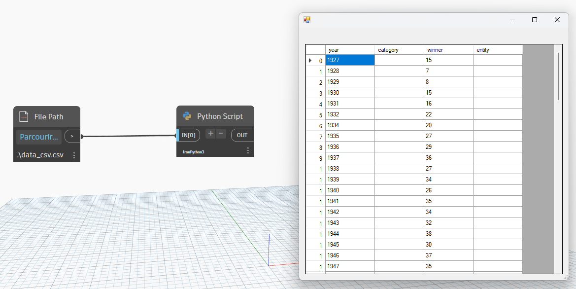Click the vertical scrollbar thumb in data grid
The image size is (576, 289).
558,76
